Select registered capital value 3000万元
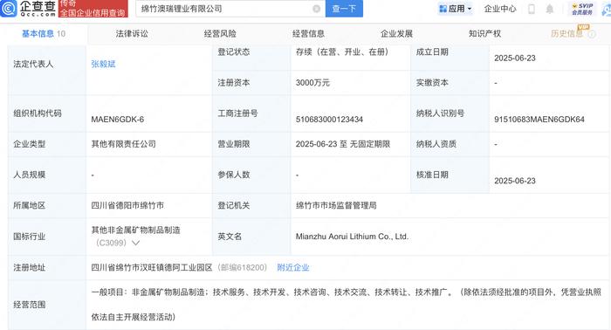 coord(312,83)
